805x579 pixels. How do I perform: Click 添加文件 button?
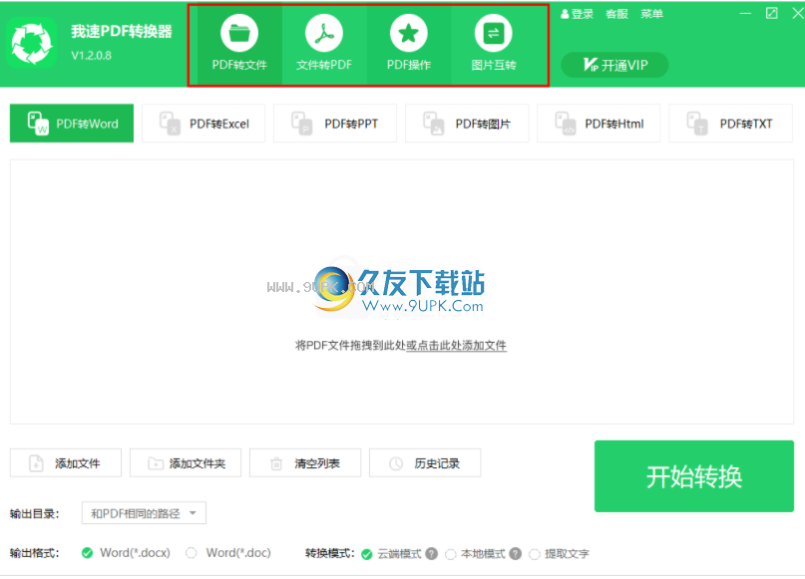point(66,463)
